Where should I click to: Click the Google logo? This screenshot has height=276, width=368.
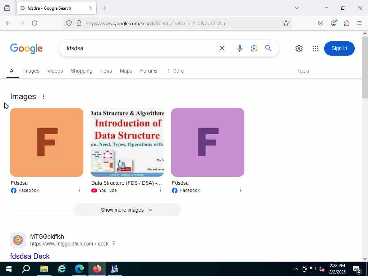[x=26, y=49]
